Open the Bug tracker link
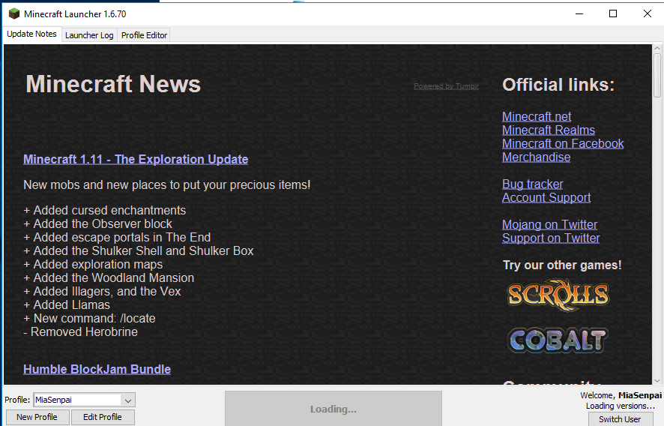Image resolution: width=664 pixels, height=426 pixels. (x=532, y=184)
